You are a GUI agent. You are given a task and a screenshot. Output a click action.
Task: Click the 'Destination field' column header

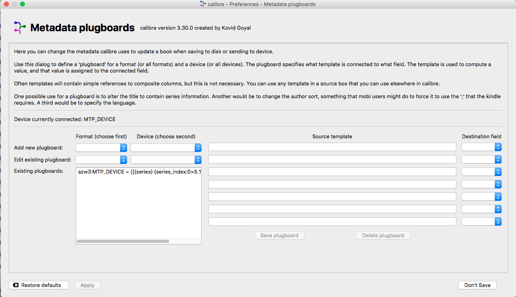click(x=482, y=137)
